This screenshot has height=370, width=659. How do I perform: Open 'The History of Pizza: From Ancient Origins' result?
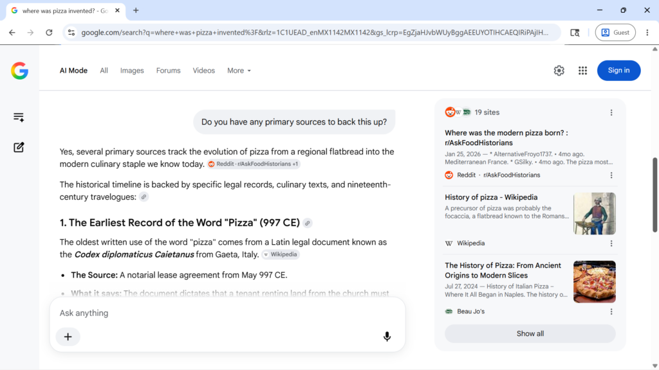tap(503, 270)
